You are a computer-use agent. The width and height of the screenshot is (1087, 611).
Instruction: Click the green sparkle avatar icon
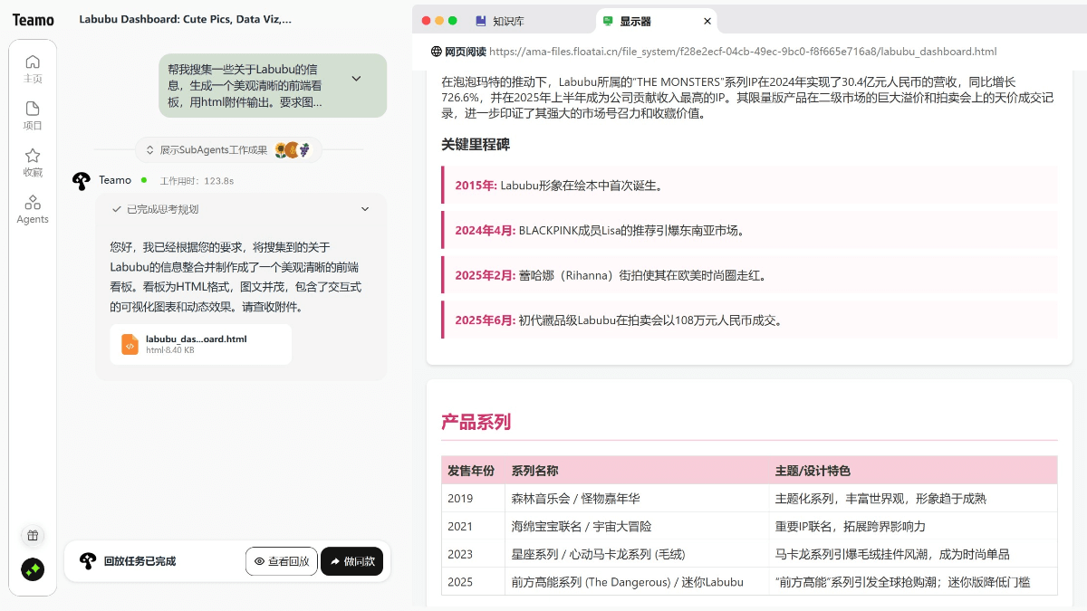tap(33, 569)
